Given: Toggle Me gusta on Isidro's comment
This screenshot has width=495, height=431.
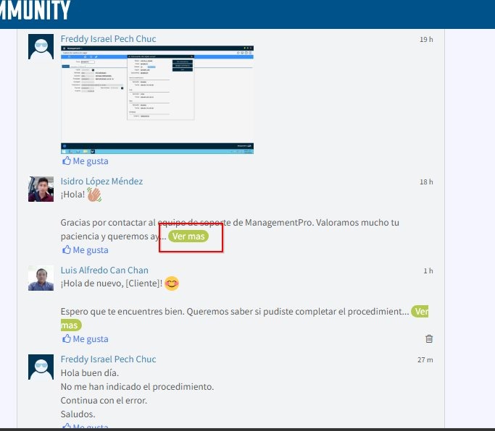Looking at the screenshot, I should 85,250.
